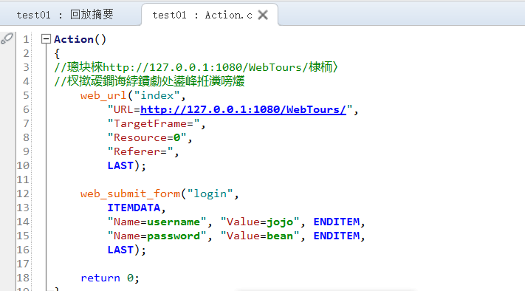The image size is (525, 291).
Task: Click the bookmark icon beside line 1
Action: 7,38
